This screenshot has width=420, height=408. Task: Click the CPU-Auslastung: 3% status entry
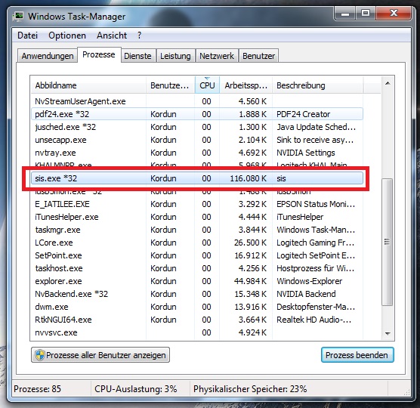click(136, 389)
